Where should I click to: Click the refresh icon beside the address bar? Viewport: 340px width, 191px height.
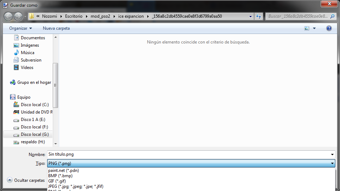(x=259, y=16)
